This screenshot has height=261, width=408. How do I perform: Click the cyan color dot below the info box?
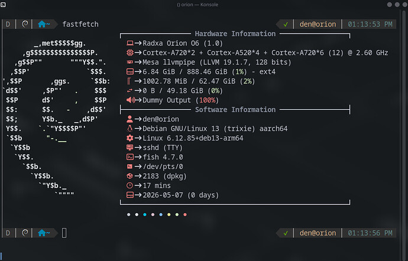145,215
